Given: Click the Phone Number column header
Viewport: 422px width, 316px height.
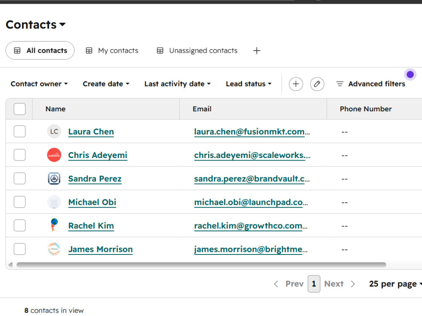Looking at the screenshot, I should click(x=374, y=109).
